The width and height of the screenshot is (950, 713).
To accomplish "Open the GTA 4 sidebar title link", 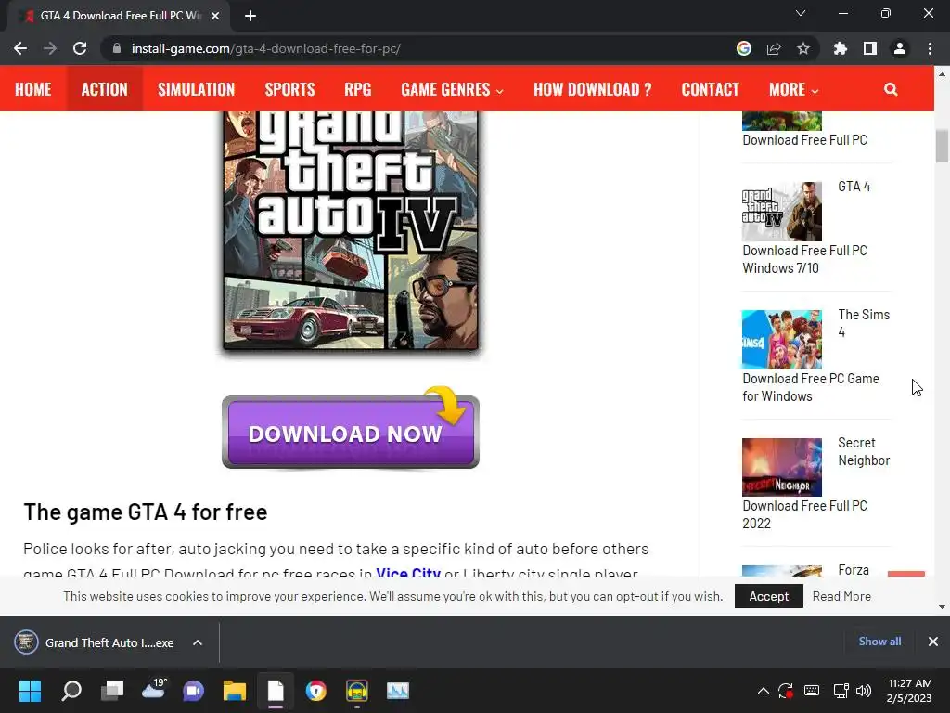I will 854,186.
